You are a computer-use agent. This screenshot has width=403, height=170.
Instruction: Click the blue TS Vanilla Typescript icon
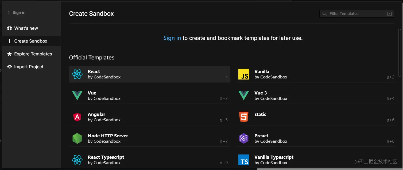243,160
